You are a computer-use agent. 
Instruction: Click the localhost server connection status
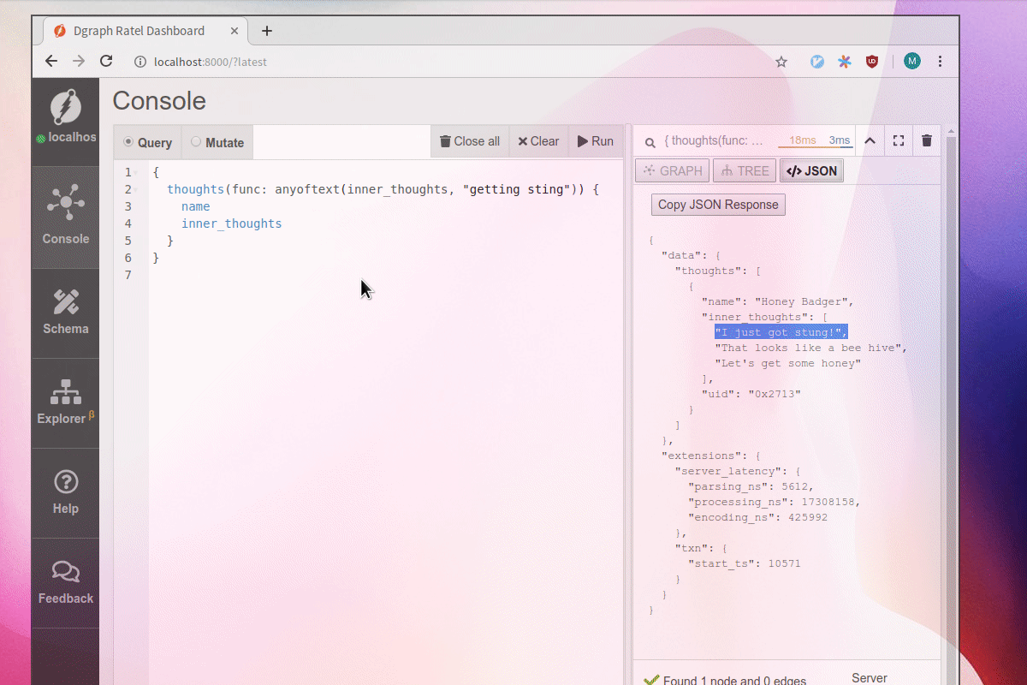(x=66, y=137)
